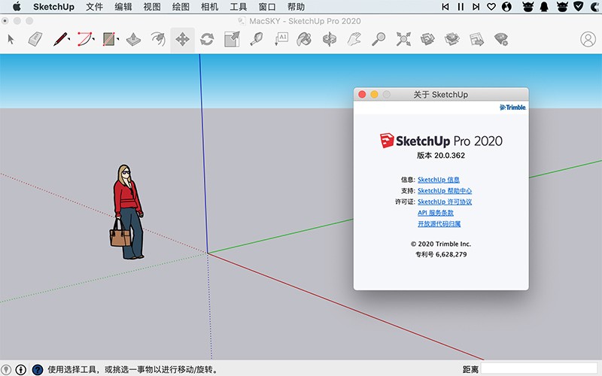
Task: Open the user account profile icon
Action: (588, 39)
